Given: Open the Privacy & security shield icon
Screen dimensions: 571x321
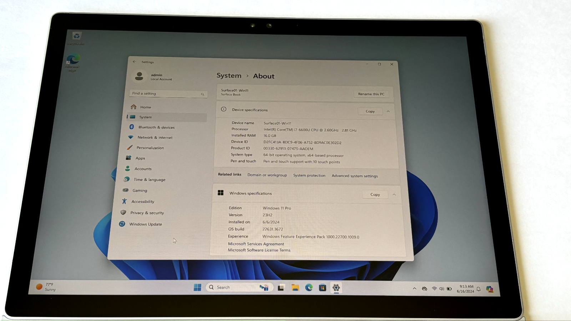Looking at the screenshot, I should (x=124, y=213).
